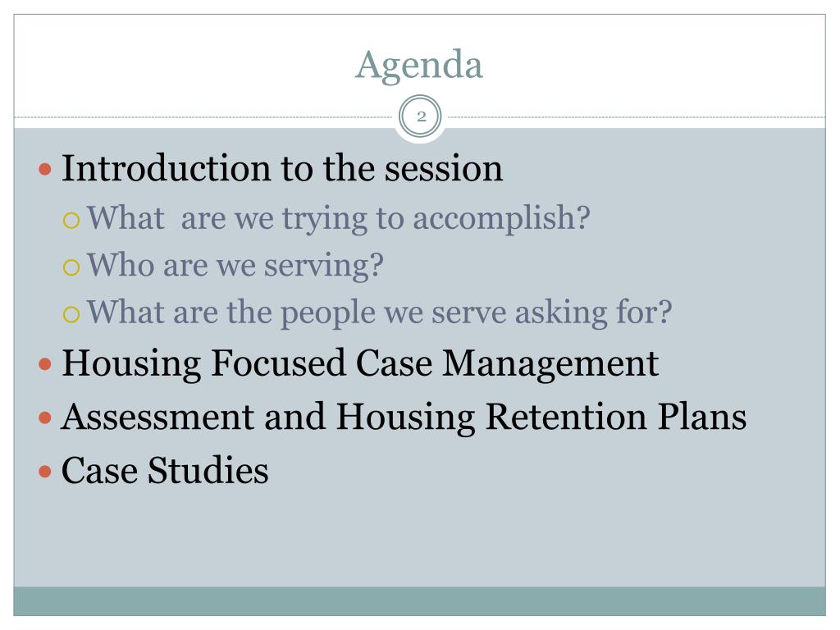Select the 'Case Studies' bullet text
Viewport: 840px width, 630px height.
(165, 471)
